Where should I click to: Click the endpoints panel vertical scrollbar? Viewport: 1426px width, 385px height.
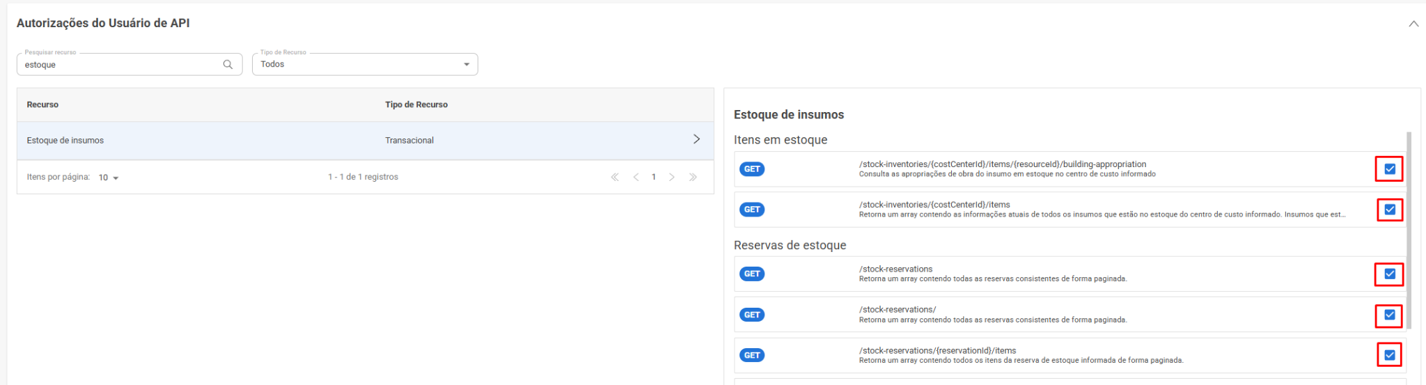coord(1409,230)
